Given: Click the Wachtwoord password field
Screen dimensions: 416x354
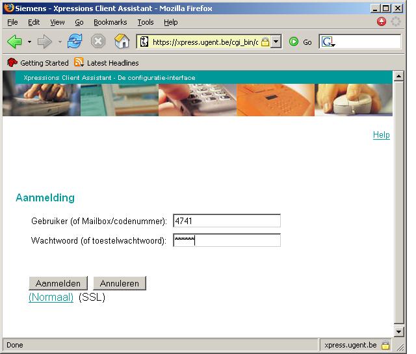Looking at the screenshot, I should tap(227, 240).
